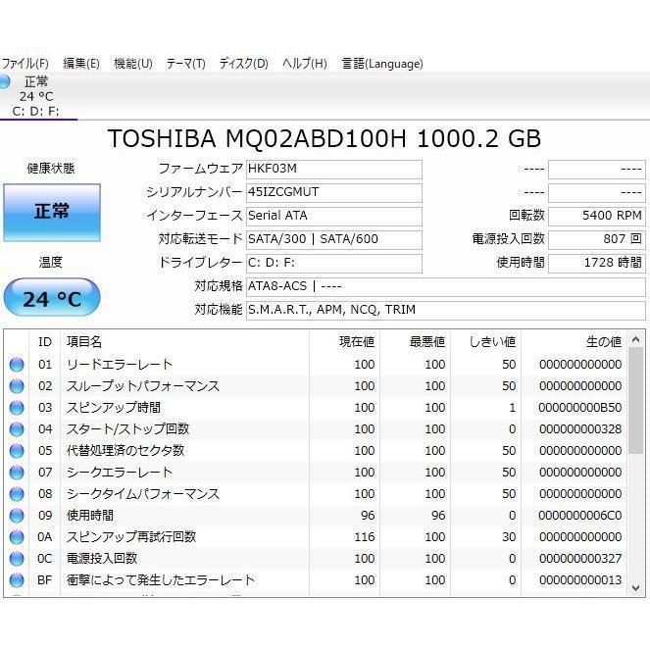Click the power-on hours field 1728 時間
The width and height of the screenshot is (650, 650).
click(596, 263)
